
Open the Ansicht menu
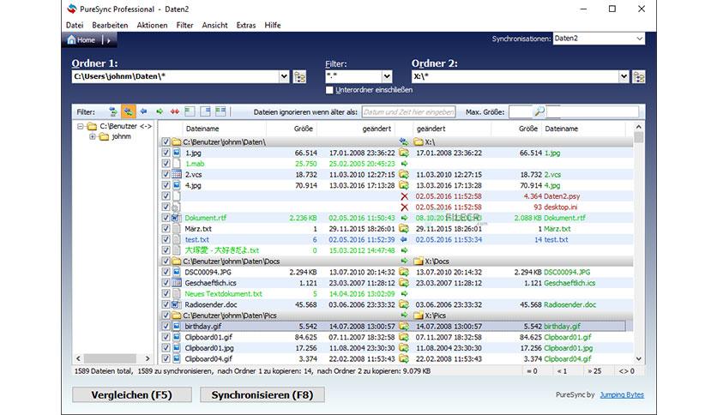214,25
